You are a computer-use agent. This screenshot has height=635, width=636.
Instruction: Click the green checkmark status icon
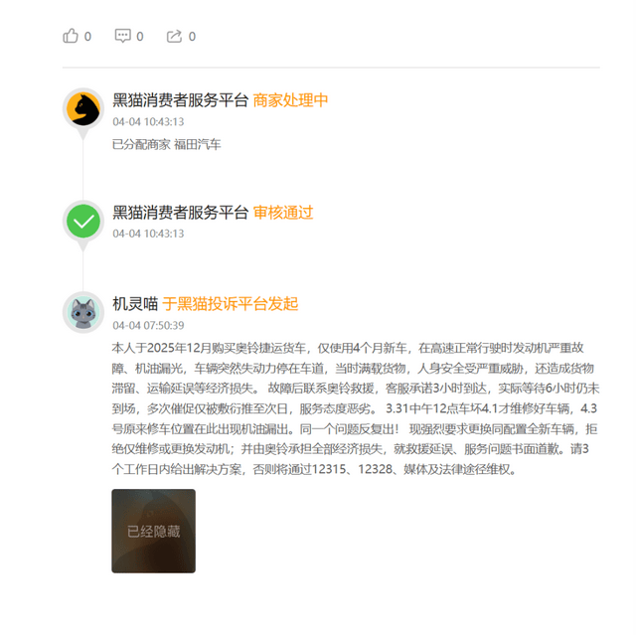point(83,221)
